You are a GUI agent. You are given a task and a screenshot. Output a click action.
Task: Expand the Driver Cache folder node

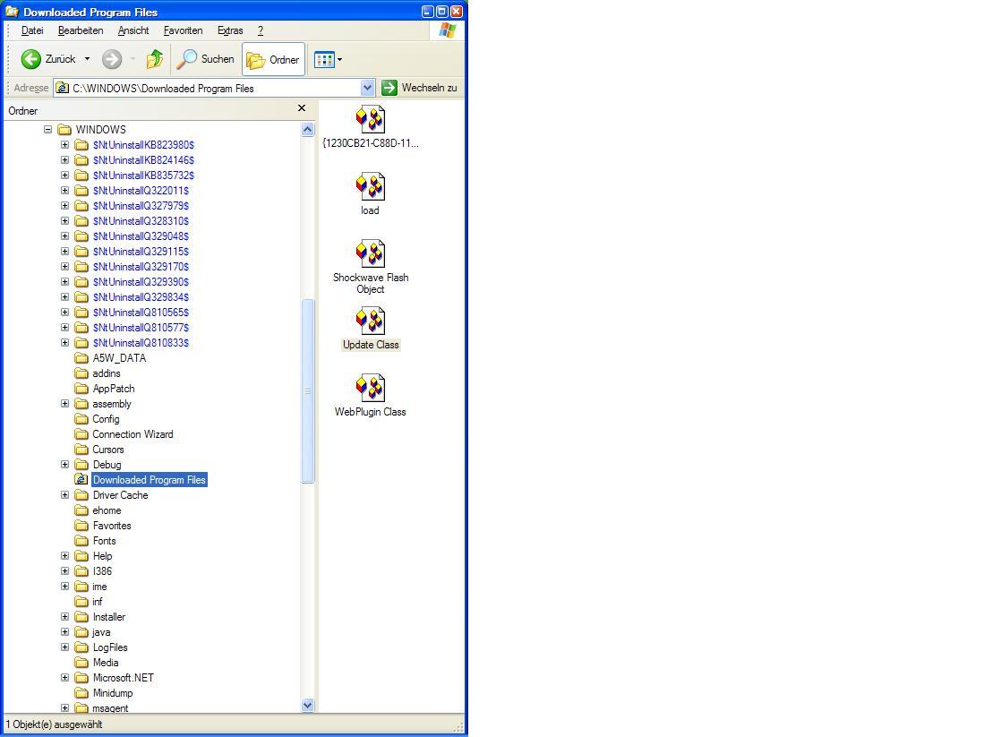(64, 494)
